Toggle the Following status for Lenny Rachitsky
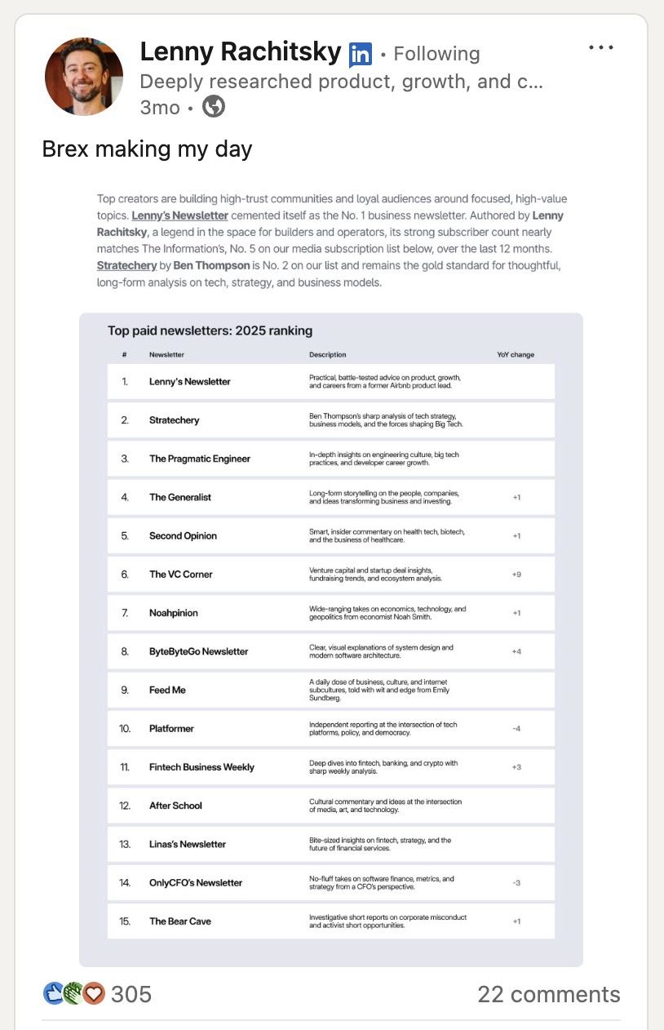 tap(436, 53)
